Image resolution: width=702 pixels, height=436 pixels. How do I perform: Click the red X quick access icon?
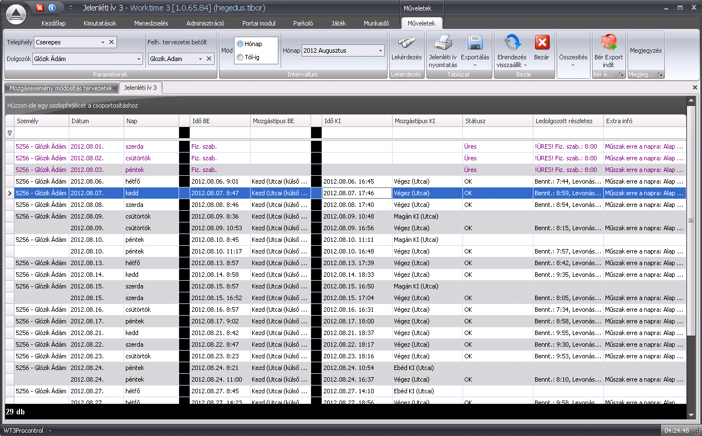pos(40,8)
